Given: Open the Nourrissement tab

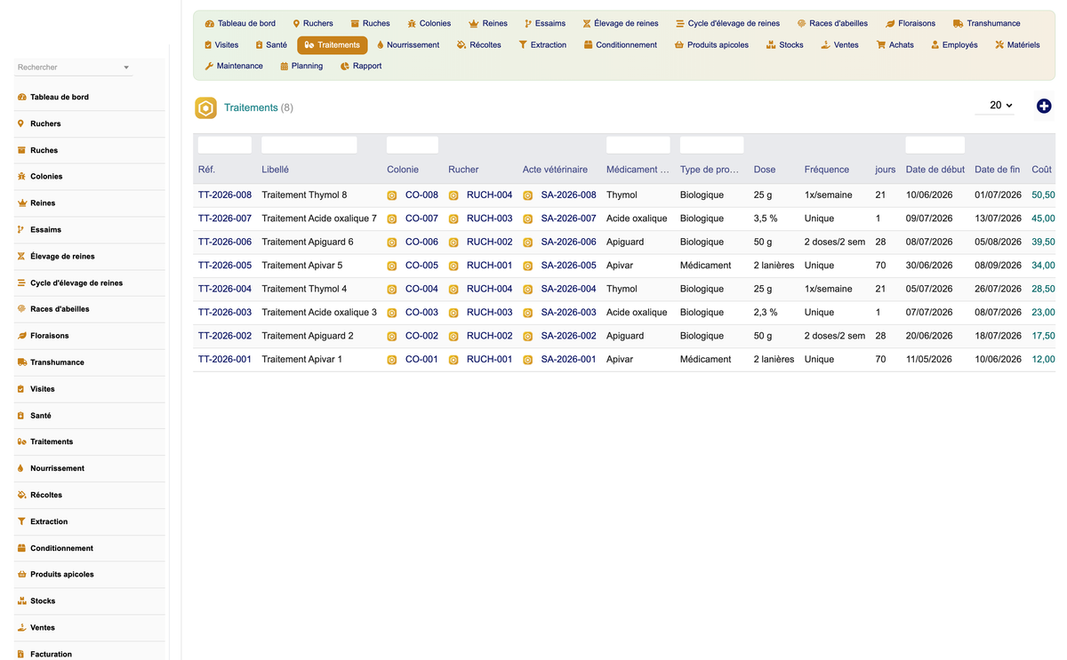Looking at the screenshot, I should coord(407,44).
